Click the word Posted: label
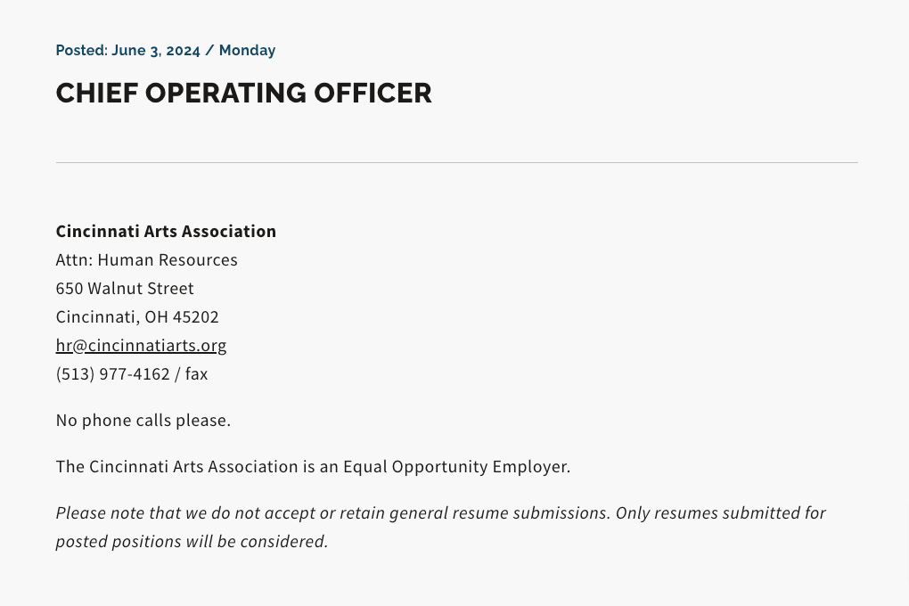Viewport: 909px width, 606px height. [82, 51]
